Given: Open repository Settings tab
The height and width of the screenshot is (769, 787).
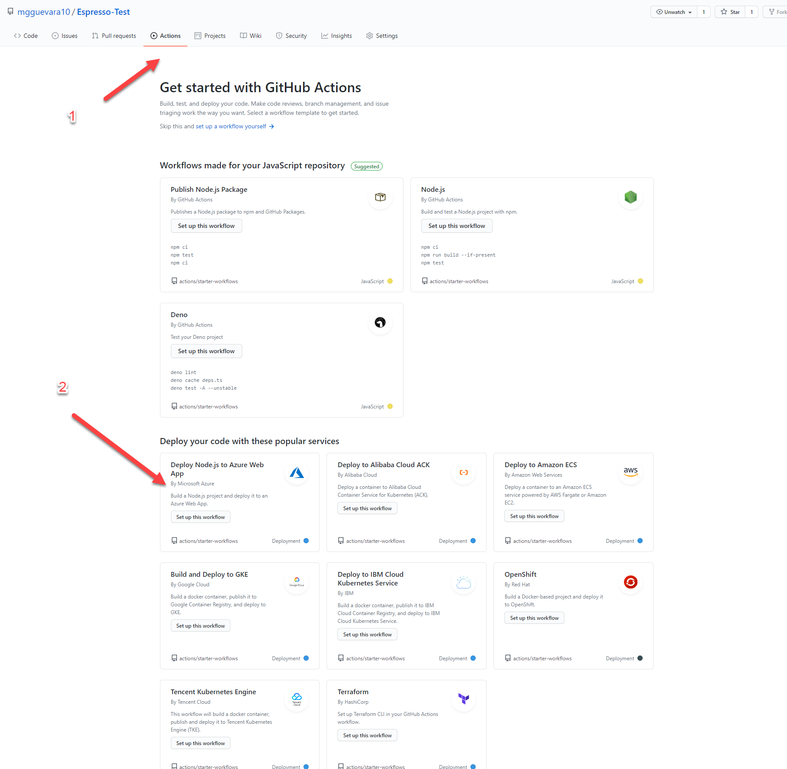Looking at the screenshot, I should tap(382, 36).
